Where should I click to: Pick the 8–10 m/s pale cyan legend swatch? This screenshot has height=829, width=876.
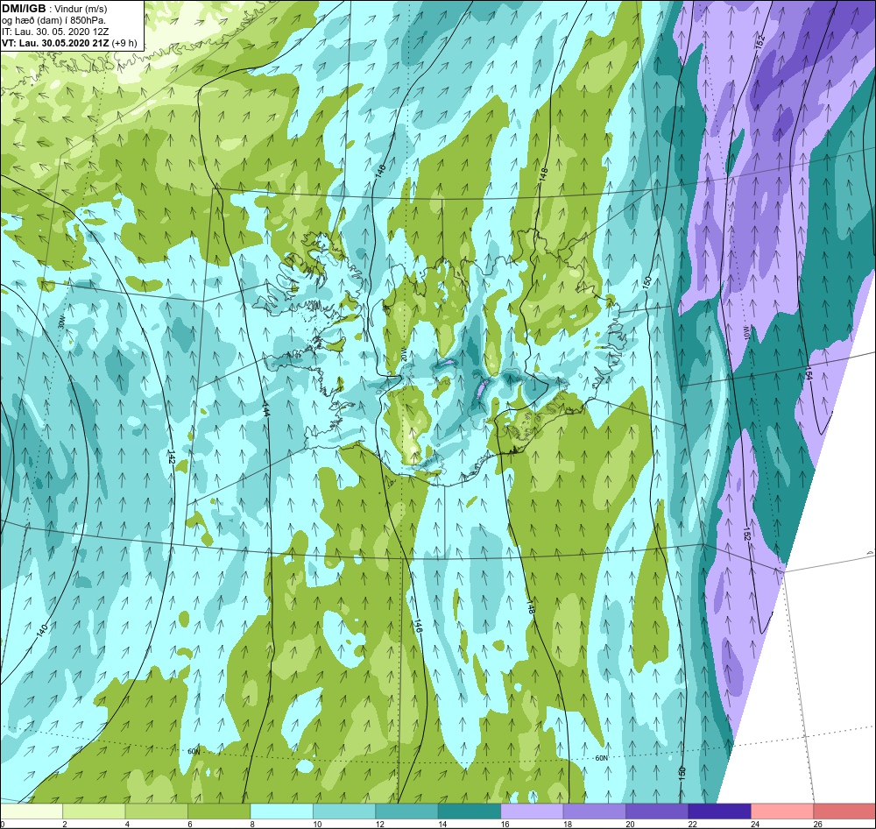[281, 811]
